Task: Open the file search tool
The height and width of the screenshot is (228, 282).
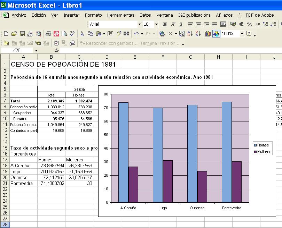Action: click(38, 34)
